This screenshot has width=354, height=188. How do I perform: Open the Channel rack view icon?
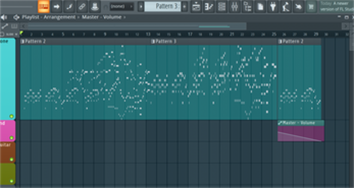pyautogui.click(x=222, y=7)
